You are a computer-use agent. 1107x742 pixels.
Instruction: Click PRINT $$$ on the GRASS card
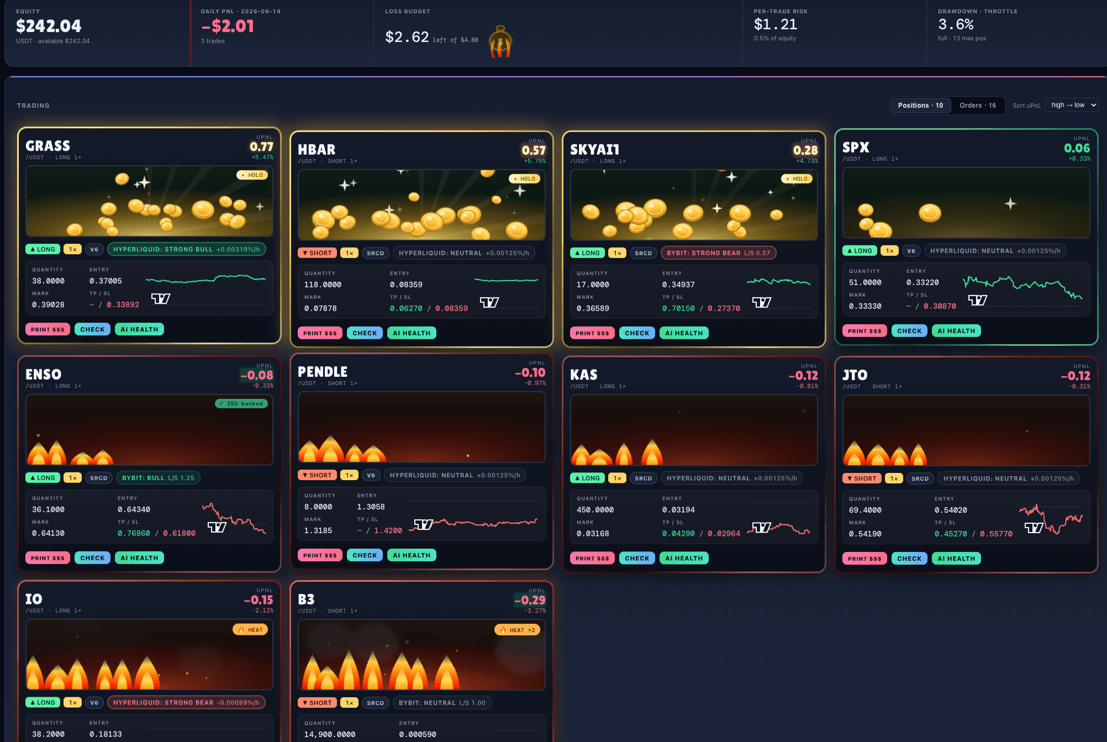coord(48,329)
